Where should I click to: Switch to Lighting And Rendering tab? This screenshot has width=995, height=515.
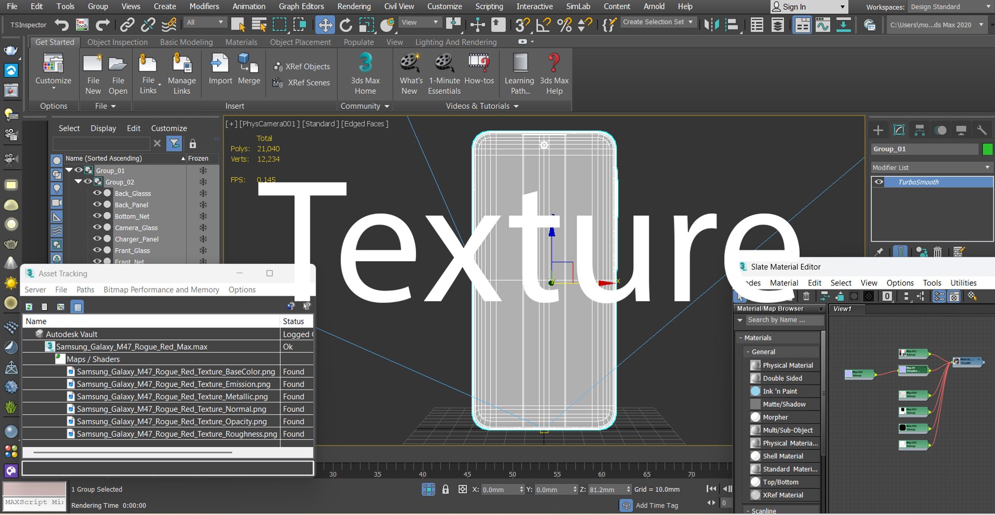[x=456, y=42]
